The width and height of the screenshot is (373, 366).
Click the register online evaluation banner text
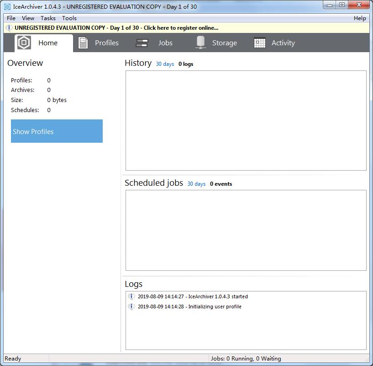tap(116, 28)
